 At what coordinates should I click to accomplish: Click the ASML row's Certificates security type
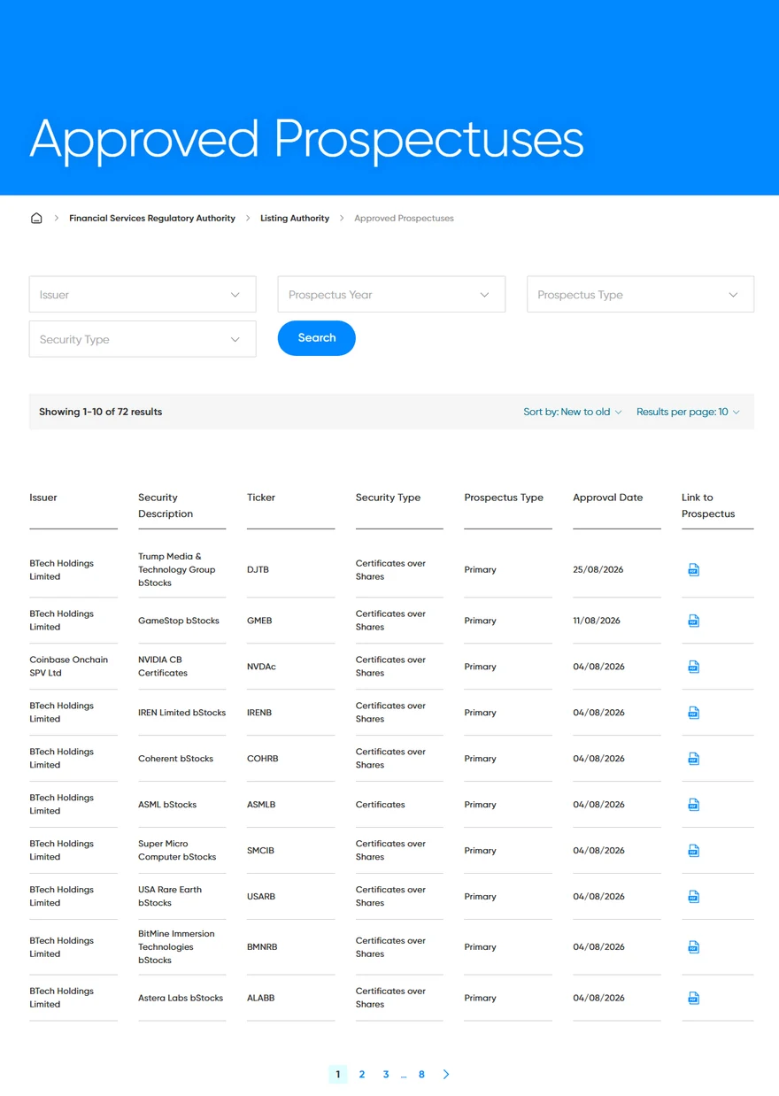[381, 805]
